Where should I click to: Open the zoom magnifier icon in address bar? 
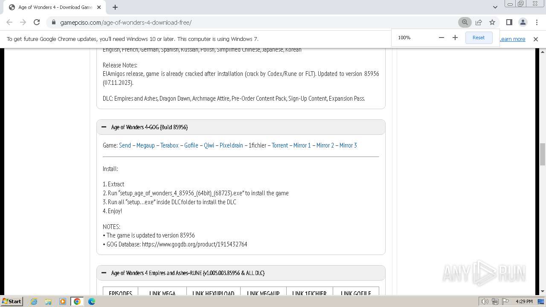[465, 22]
